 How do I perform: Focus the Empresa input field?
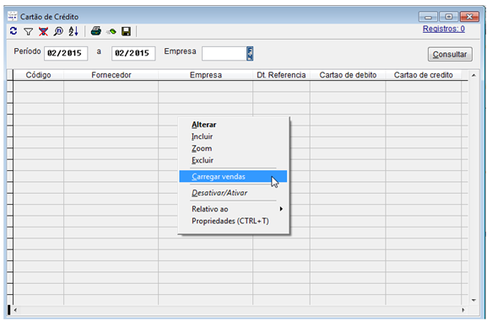tap(225, 53)
